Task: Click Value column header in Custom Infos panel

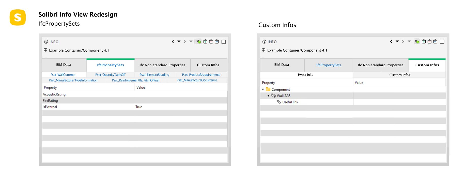Action: click(399, 82)
